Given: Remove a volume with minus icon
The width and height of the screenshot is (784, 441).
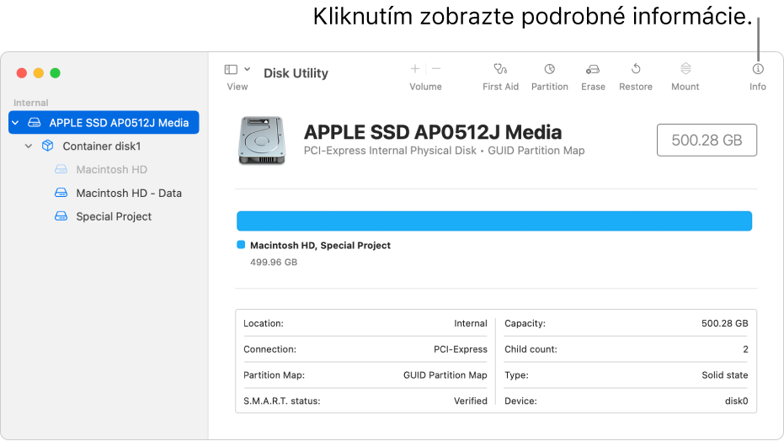Looking at the screenshot, I should pos(436,69).
